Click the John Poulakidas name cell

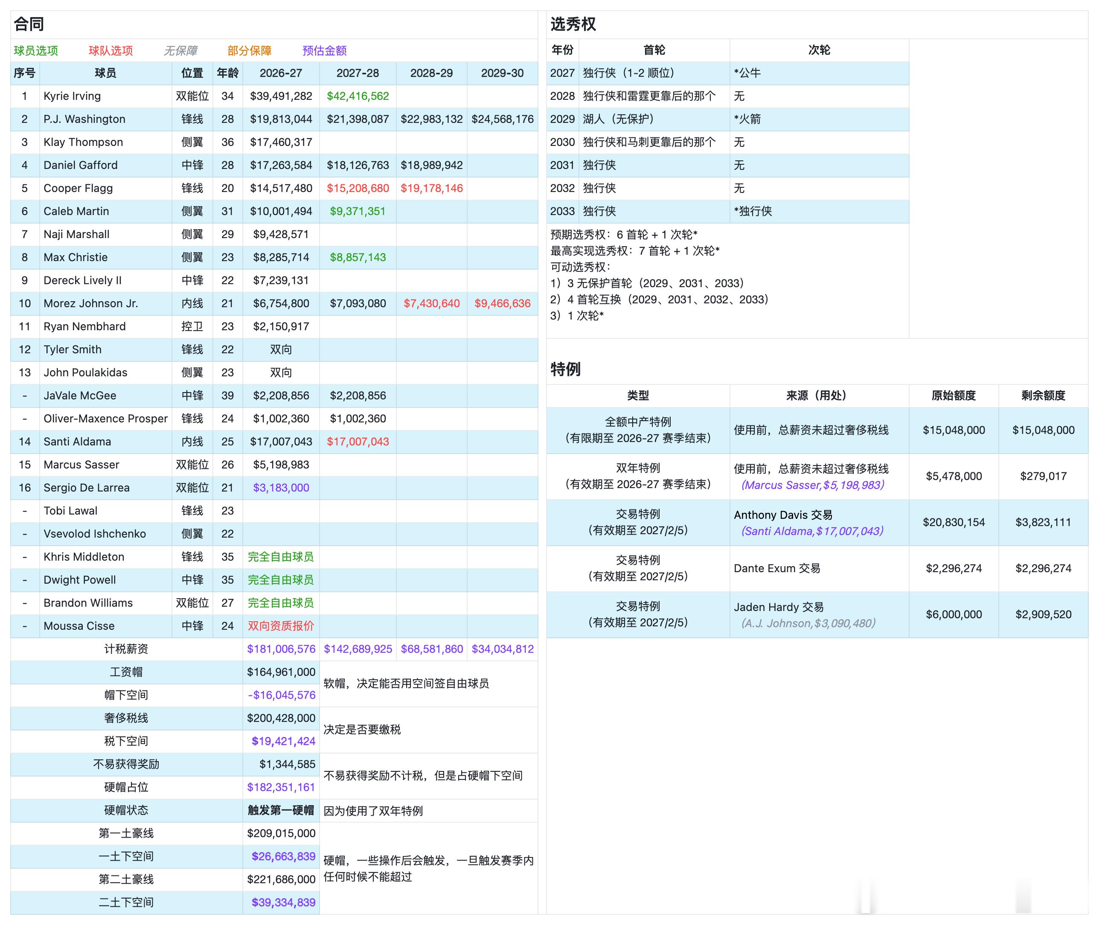[105, 373]
